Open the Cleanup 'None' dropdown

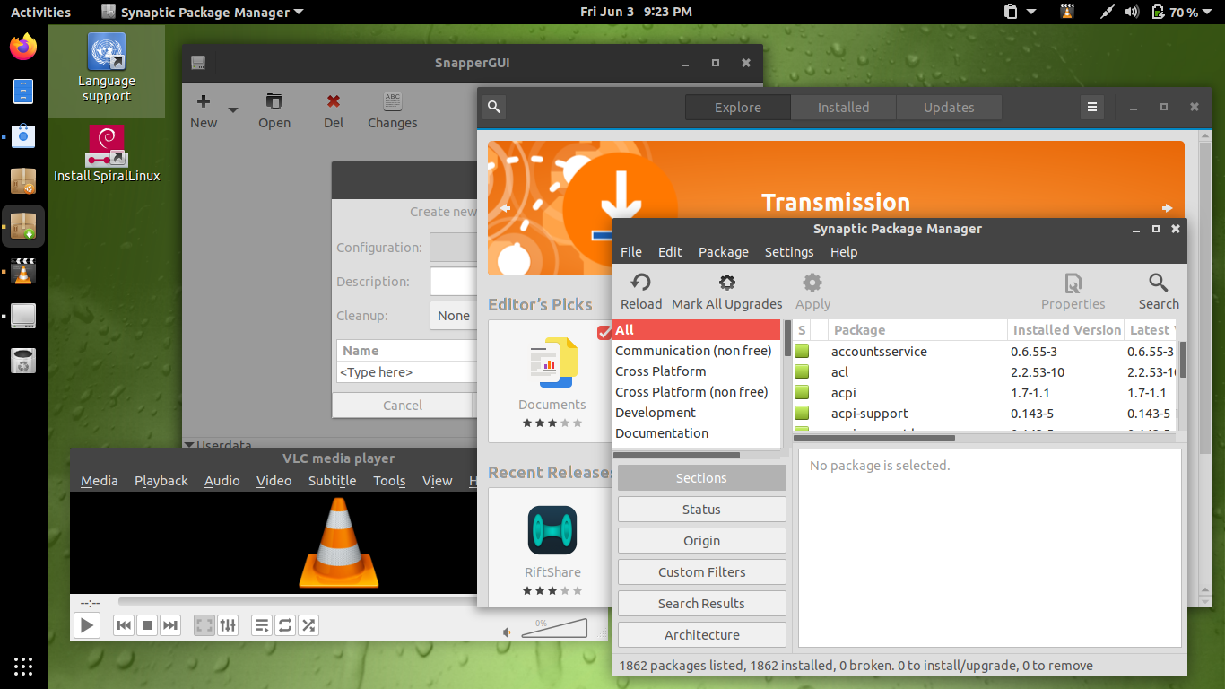454,316
